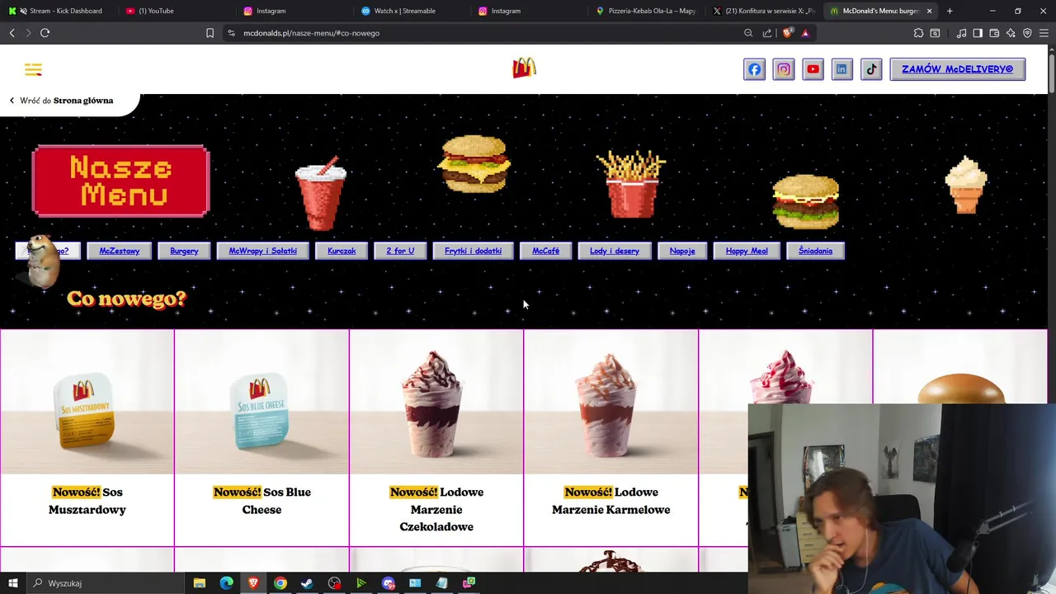Select the Happy Meal category
Image resolution: width=1056 pixels, height=594 pixels.
click(747, 251)
